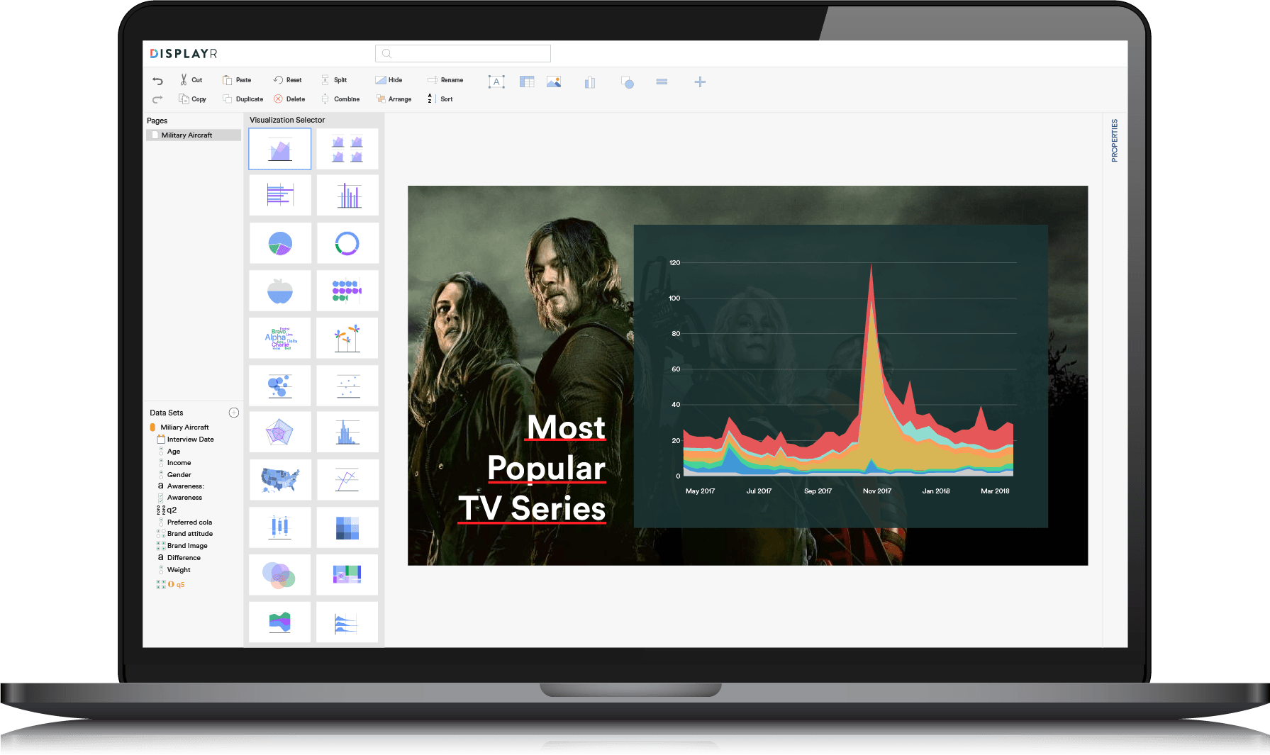Click the plus add icon in toolbar
This screenshot has width=1270, height=755.
click(x=700, y=82)
